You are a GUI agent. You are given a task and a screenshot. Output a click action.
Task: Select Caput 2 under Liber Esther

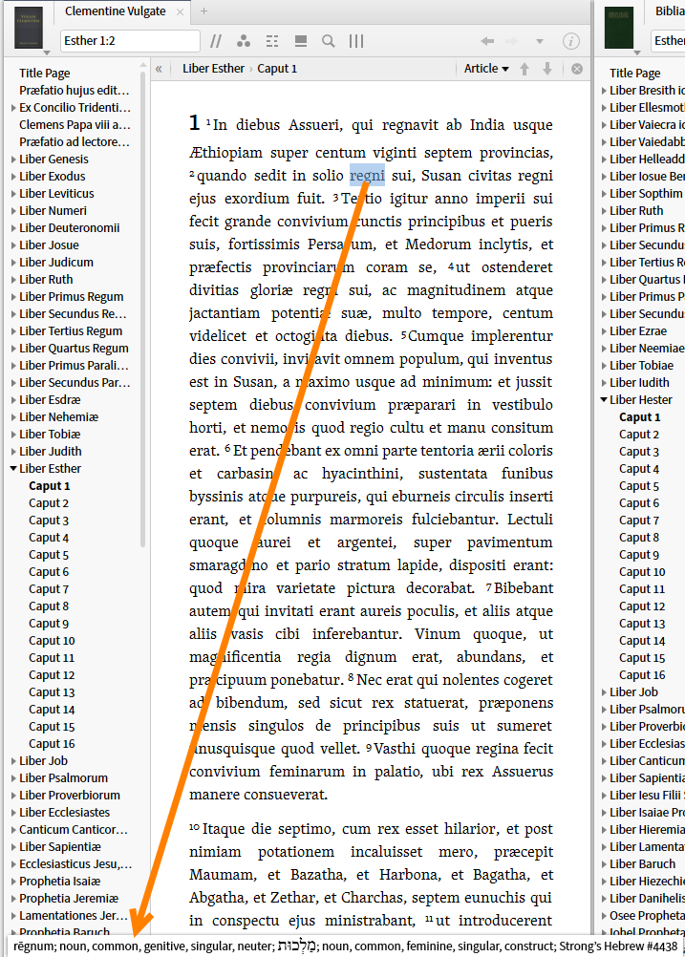(49, 503)
